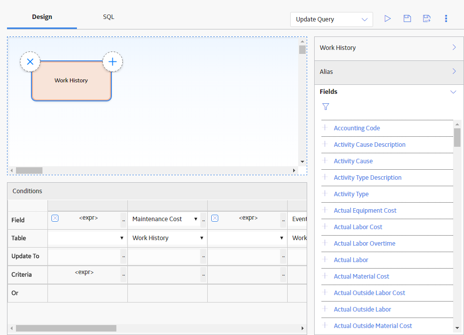The height and width of the screenshot is (335, 464).
Task: Select the Actual Labor Cost field link
Action: click(358, 227)
